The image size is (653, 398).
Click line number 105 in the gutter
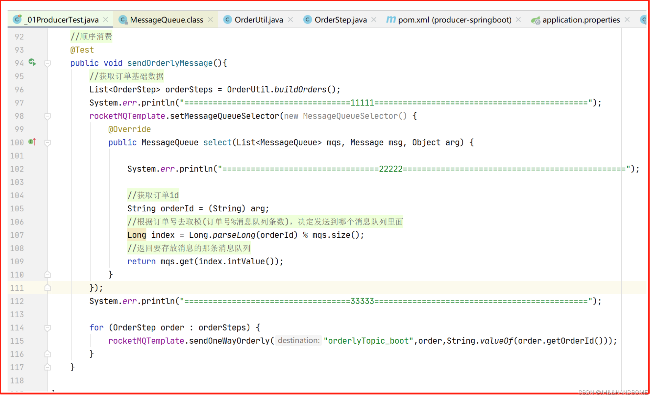[17, 209]
